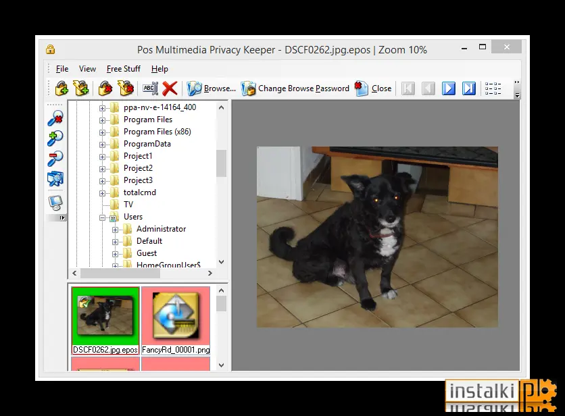
Task: Click the lock folder toolbar icon
Action: pyautogui.click(x=81, y=88)
